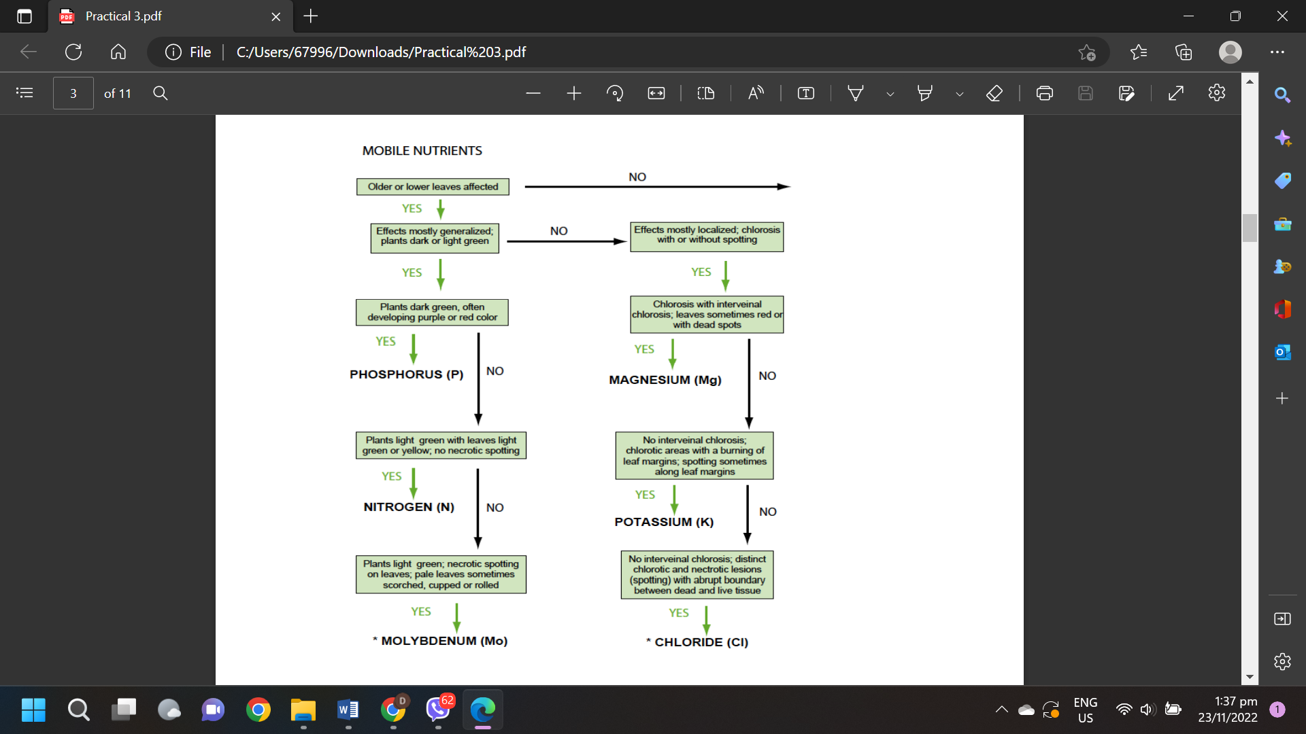Expand Highlight color options dropdown

pyautogui.click(x=960, y=94)
